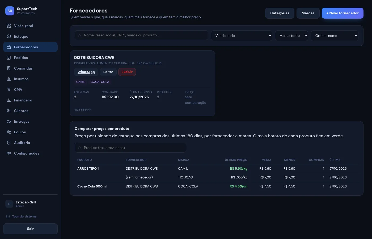The height and width of the screenshot is (239, 372).
Task: Click the Entregas truck icon
Action: [x=9, y=121]
